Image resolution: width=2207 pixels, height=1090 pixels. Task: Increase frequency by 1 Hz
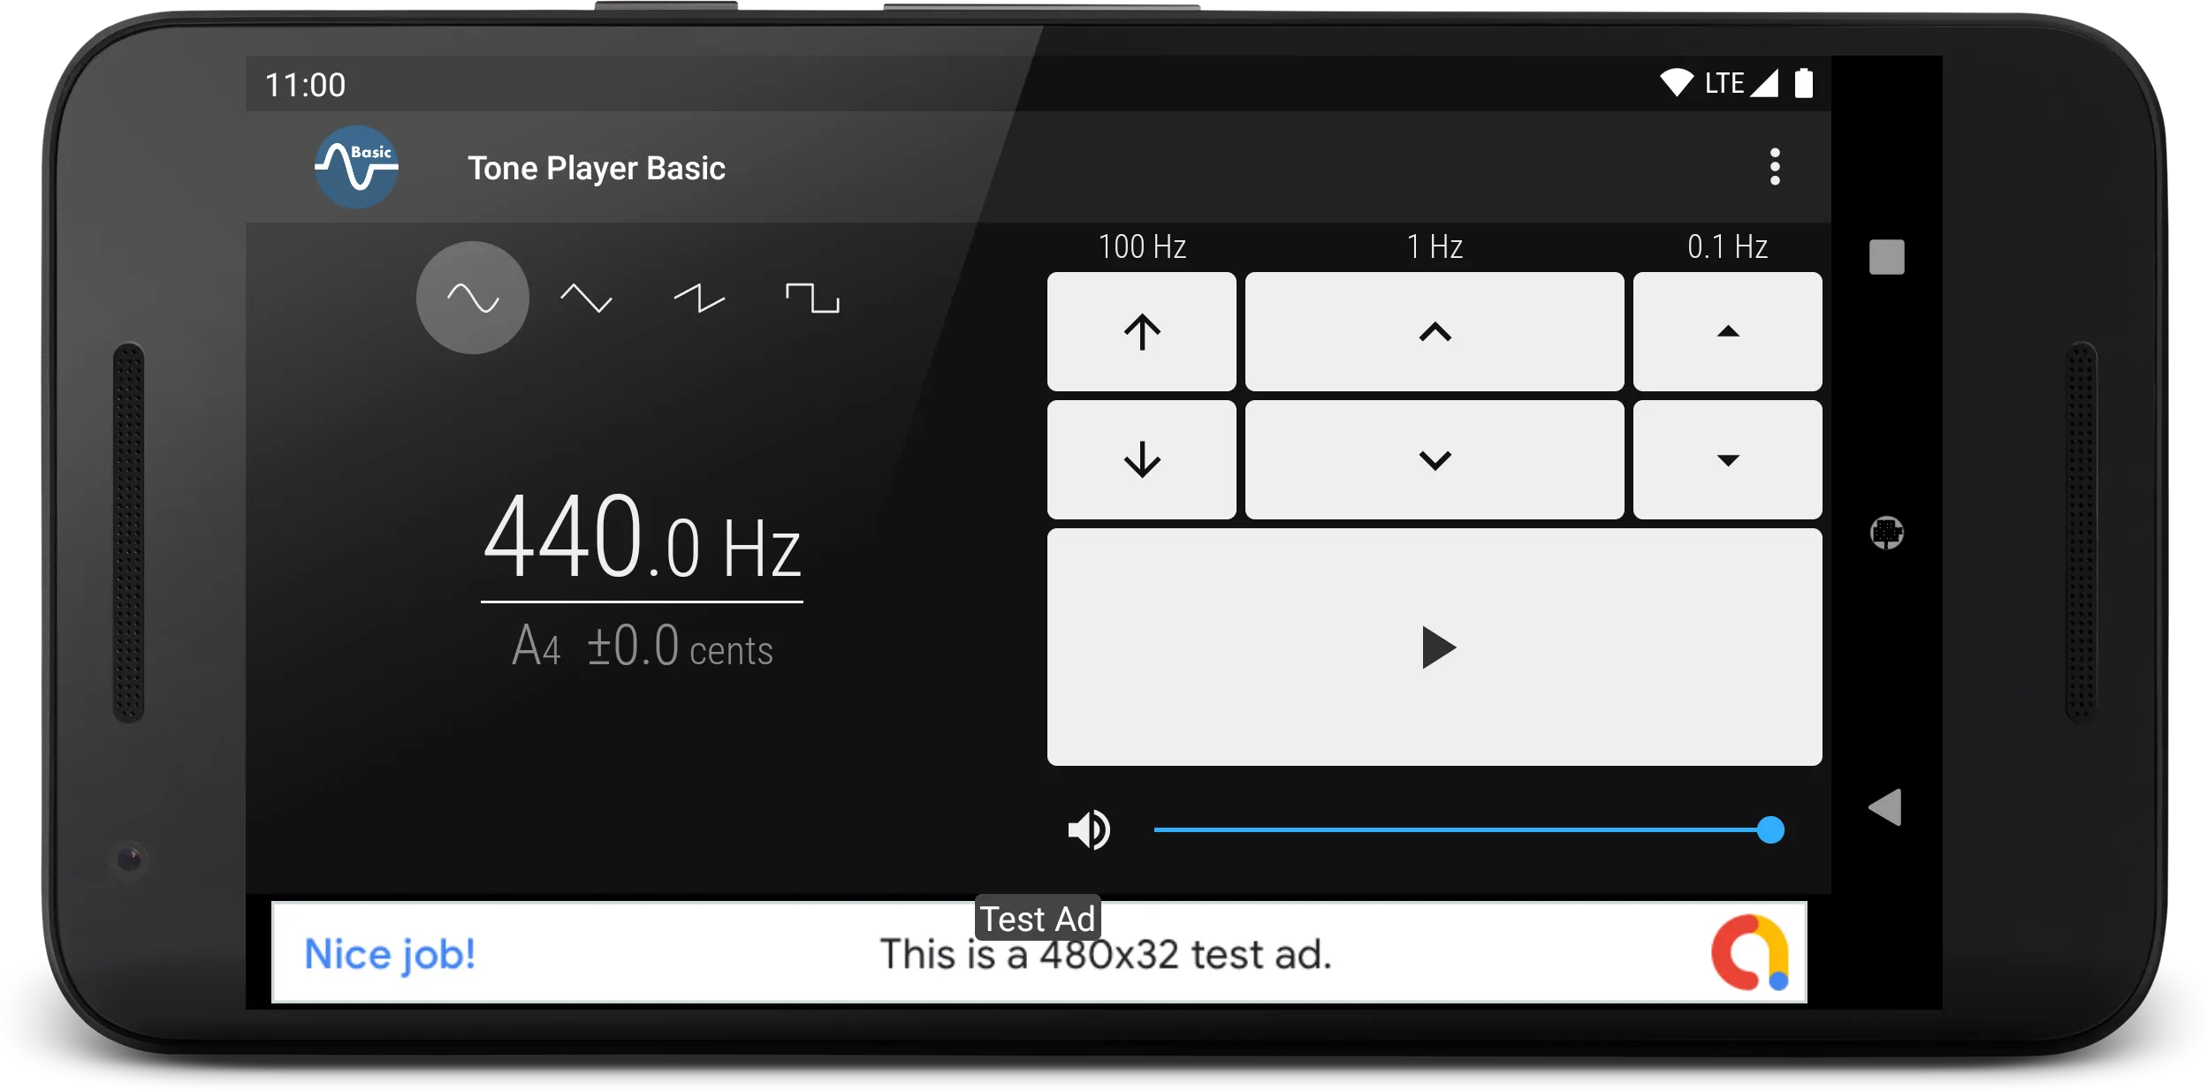point(1434,331)
